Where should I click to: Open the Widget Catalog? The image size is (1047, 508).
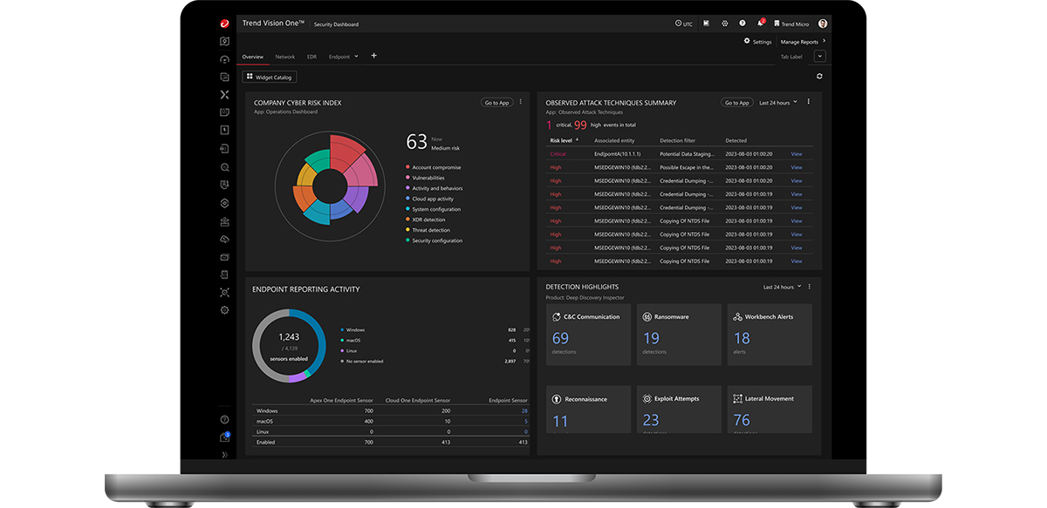point(270,77)
